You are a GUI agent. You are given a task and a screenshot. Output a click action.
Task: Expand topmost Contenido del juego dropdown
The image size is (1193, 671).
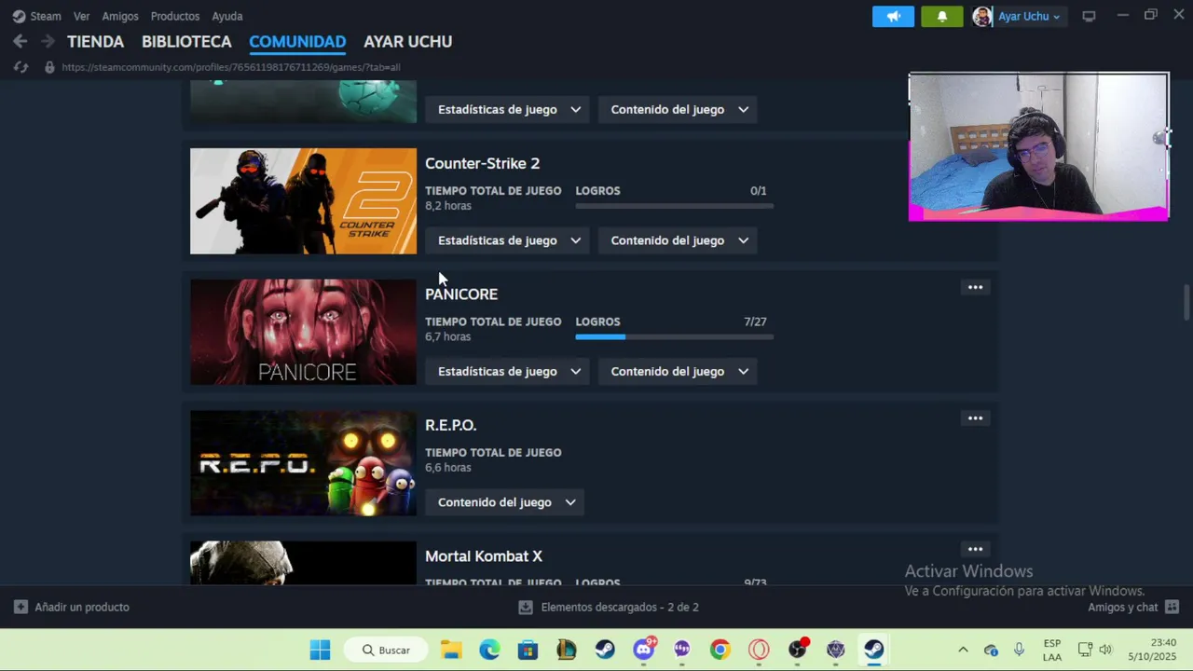coord(679,109)
